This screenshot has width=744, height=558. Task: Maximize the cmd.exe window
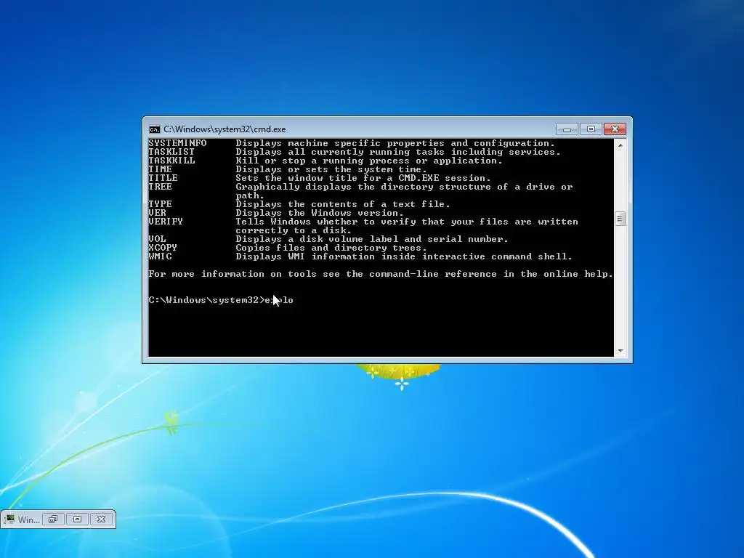(591, 129)
